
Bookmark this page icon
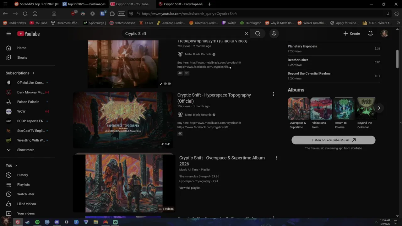click(x=388, y=14)
